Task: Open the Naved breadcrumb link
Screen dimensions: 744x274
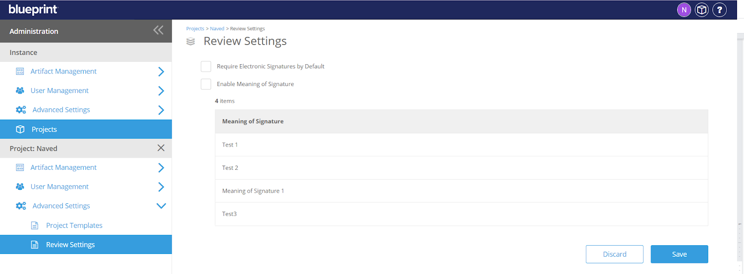Action: [217, 29]
